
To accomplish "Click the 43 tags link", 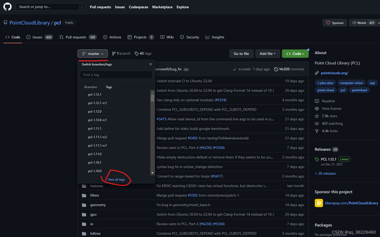I will tap(143, 53).
